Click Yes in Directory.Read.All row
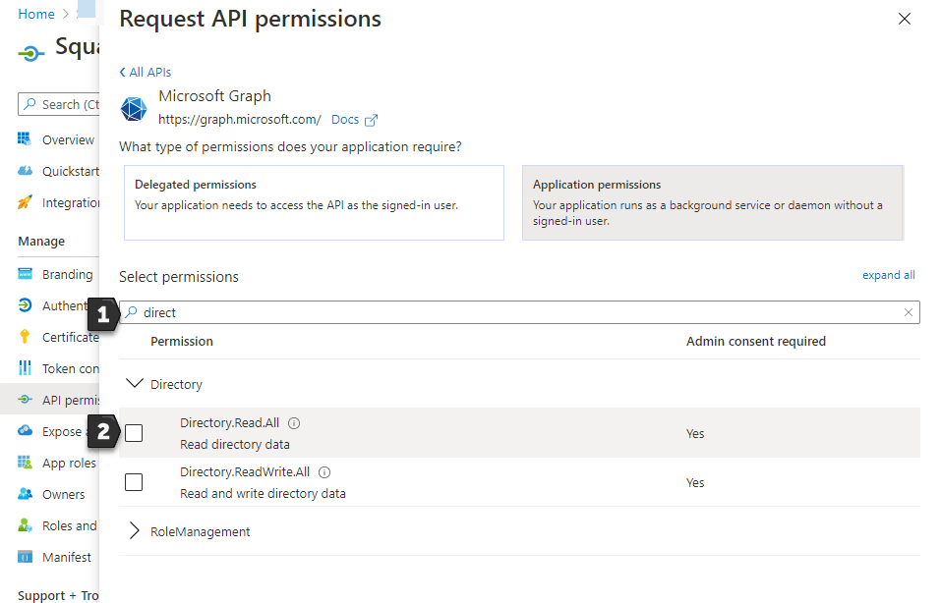940x603 pixels. pyautogui.click(x=695, y=433)
